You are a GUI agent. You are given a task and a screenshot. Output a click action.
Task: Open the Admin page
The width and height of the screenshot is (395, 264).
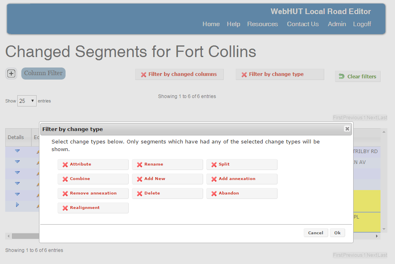(337, 24)
